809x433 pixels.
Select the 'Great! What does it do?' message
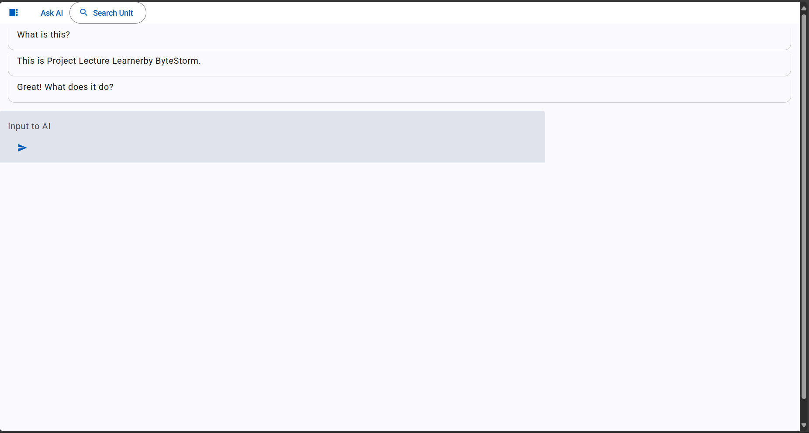coord(65,87)
